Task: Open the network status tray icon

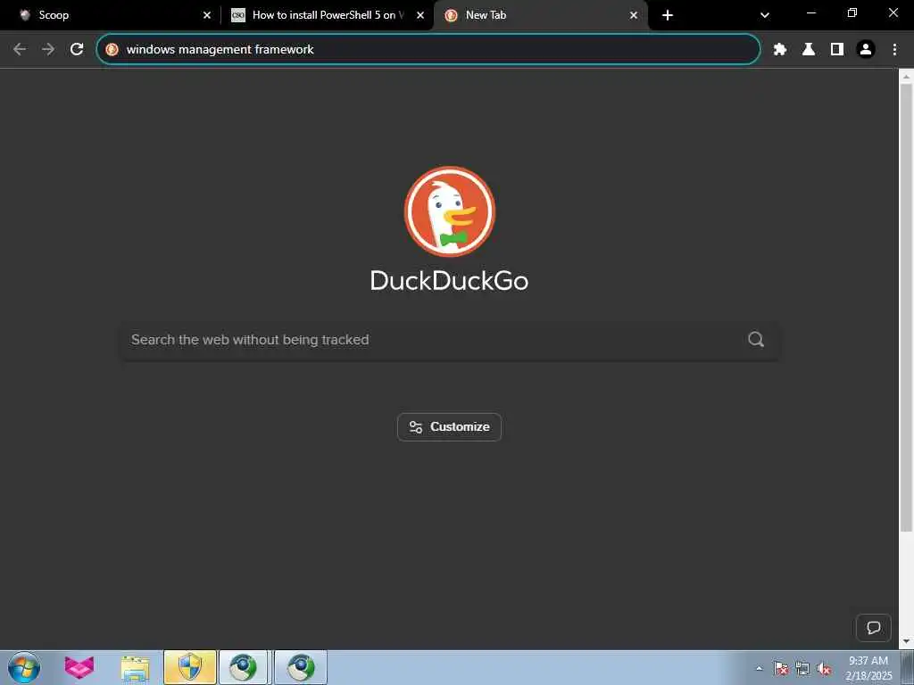Action: click(x=802, y=668)
